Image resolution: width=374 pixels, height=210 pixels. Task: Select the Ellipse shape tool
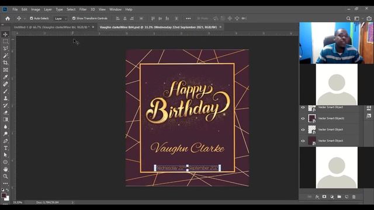pyautogui.click(x=5, y=162)
